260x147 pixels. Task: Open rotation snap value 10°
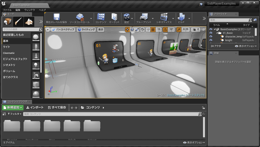coord(171,30)
